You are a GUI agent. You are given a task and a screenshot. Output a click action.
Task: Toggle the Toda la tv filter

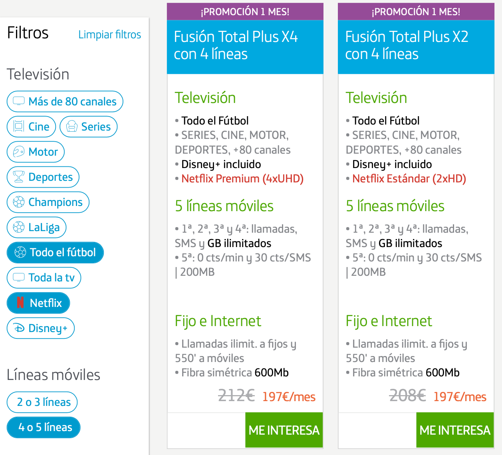pyautogui.click(x=44, y=277)
